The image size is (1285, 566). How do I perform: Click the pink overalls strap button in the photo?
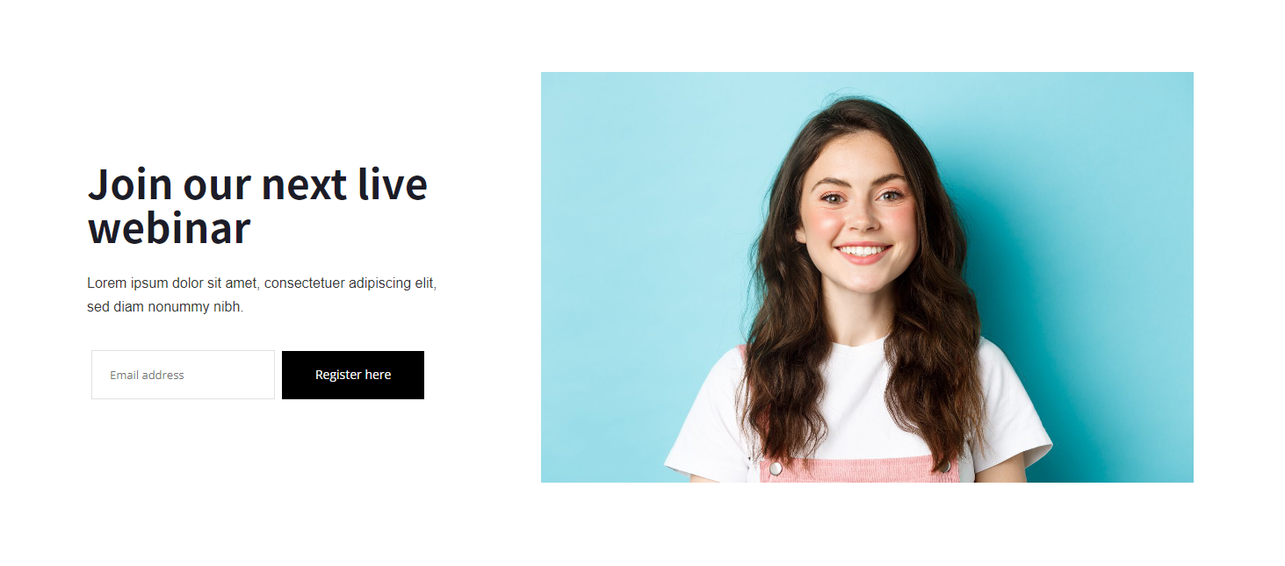coord(776,469)
